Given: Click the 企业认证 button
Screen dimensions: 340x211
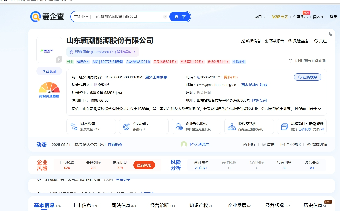Looking at the screenshot, I should pyautogui.click(x=49, y=71).
